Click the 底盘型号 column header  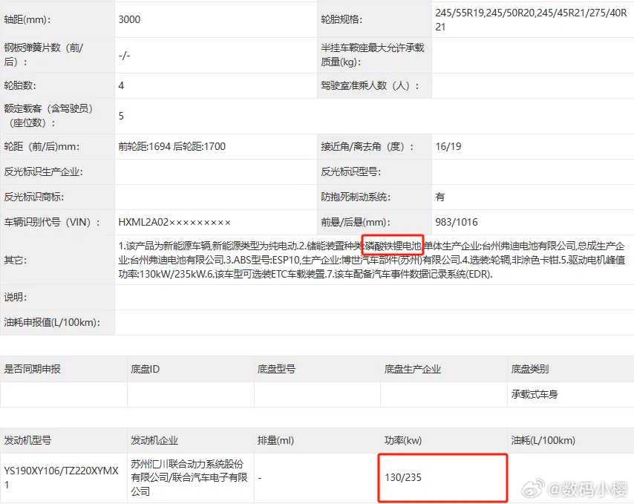tap(277, 369)
